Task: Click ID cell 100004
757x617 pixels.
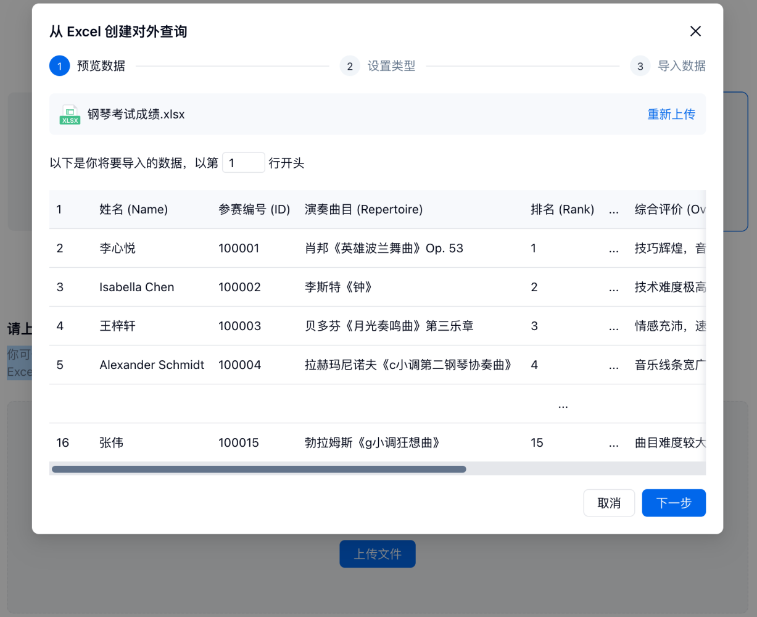Action: [239, 365]
